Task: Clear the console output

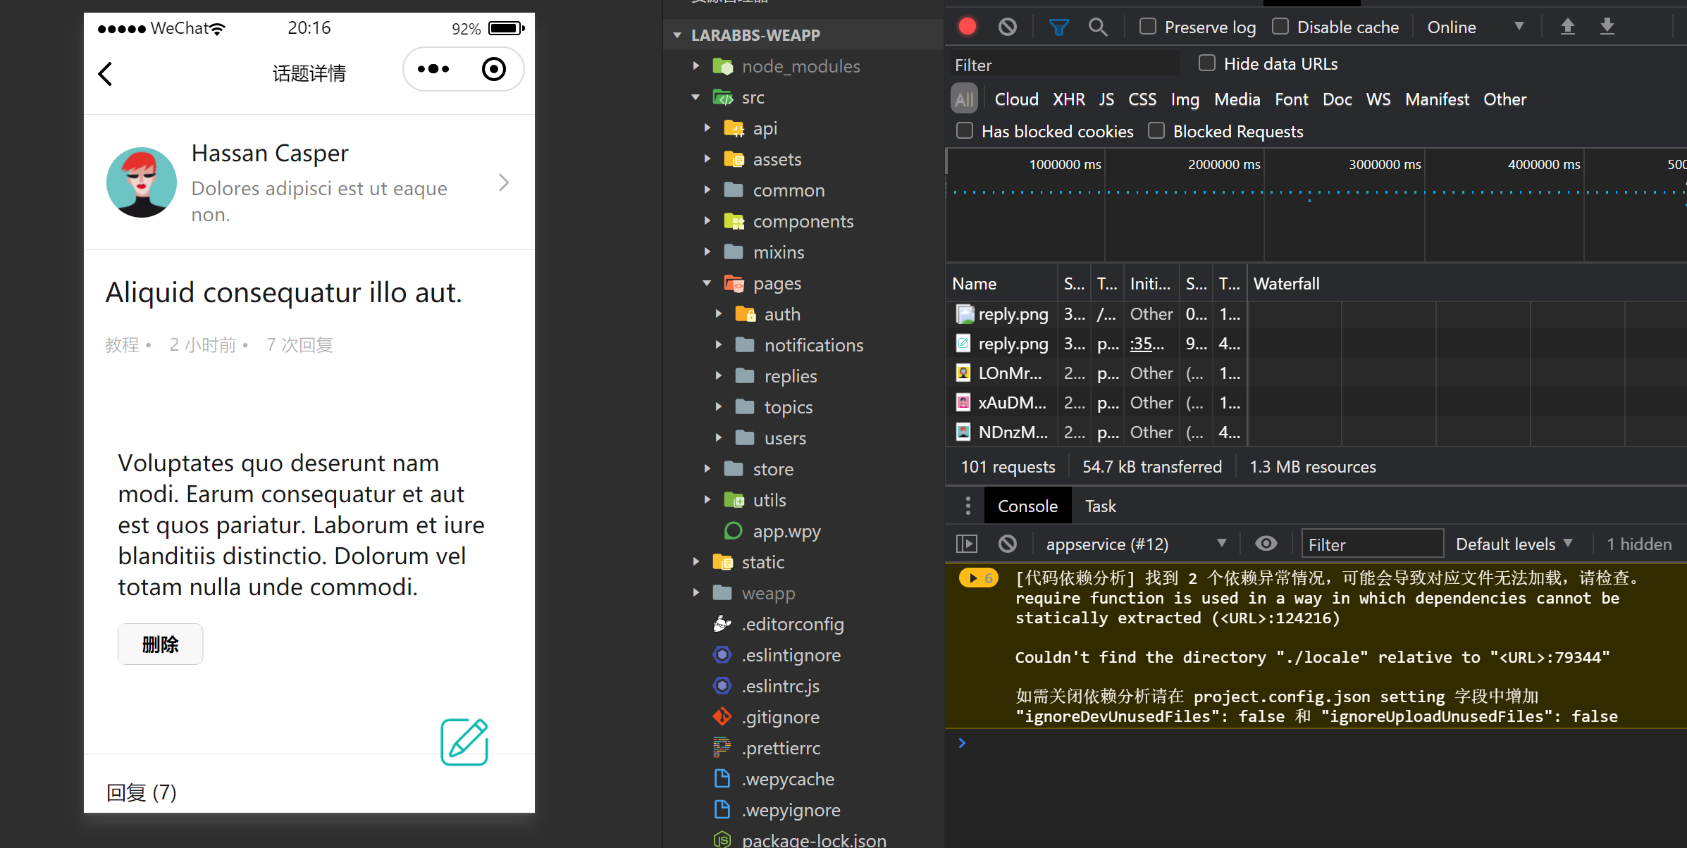Action: point(1008,544)
